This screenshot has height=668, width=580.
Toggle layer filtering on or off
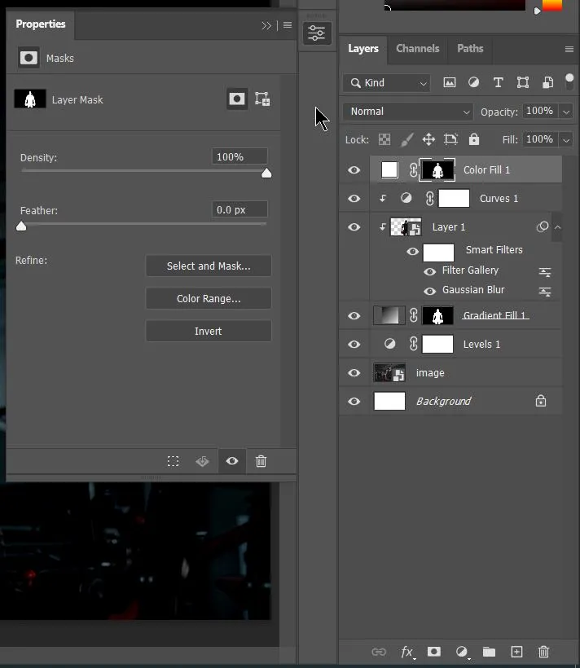[569, 81]
